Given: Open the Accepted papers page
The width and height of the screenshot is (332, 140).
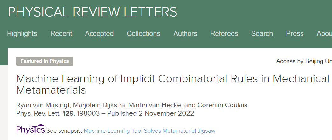Looking at the screenshot, I should pyautogui.click(x=99, y=34).
